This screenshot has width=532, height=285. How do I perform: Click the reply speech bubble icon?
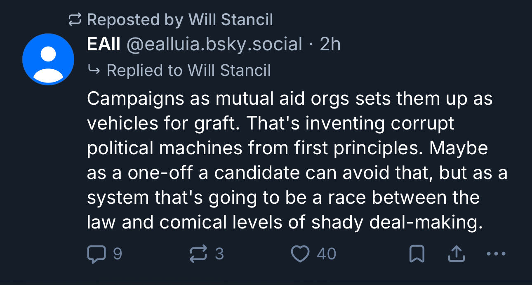[96, 254]
